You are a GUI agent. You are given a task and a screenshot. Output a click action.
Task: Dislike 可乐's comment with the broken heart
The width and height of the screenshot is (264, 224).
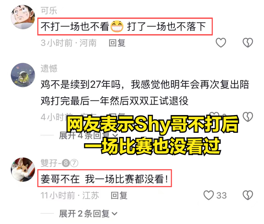point(248,43)
